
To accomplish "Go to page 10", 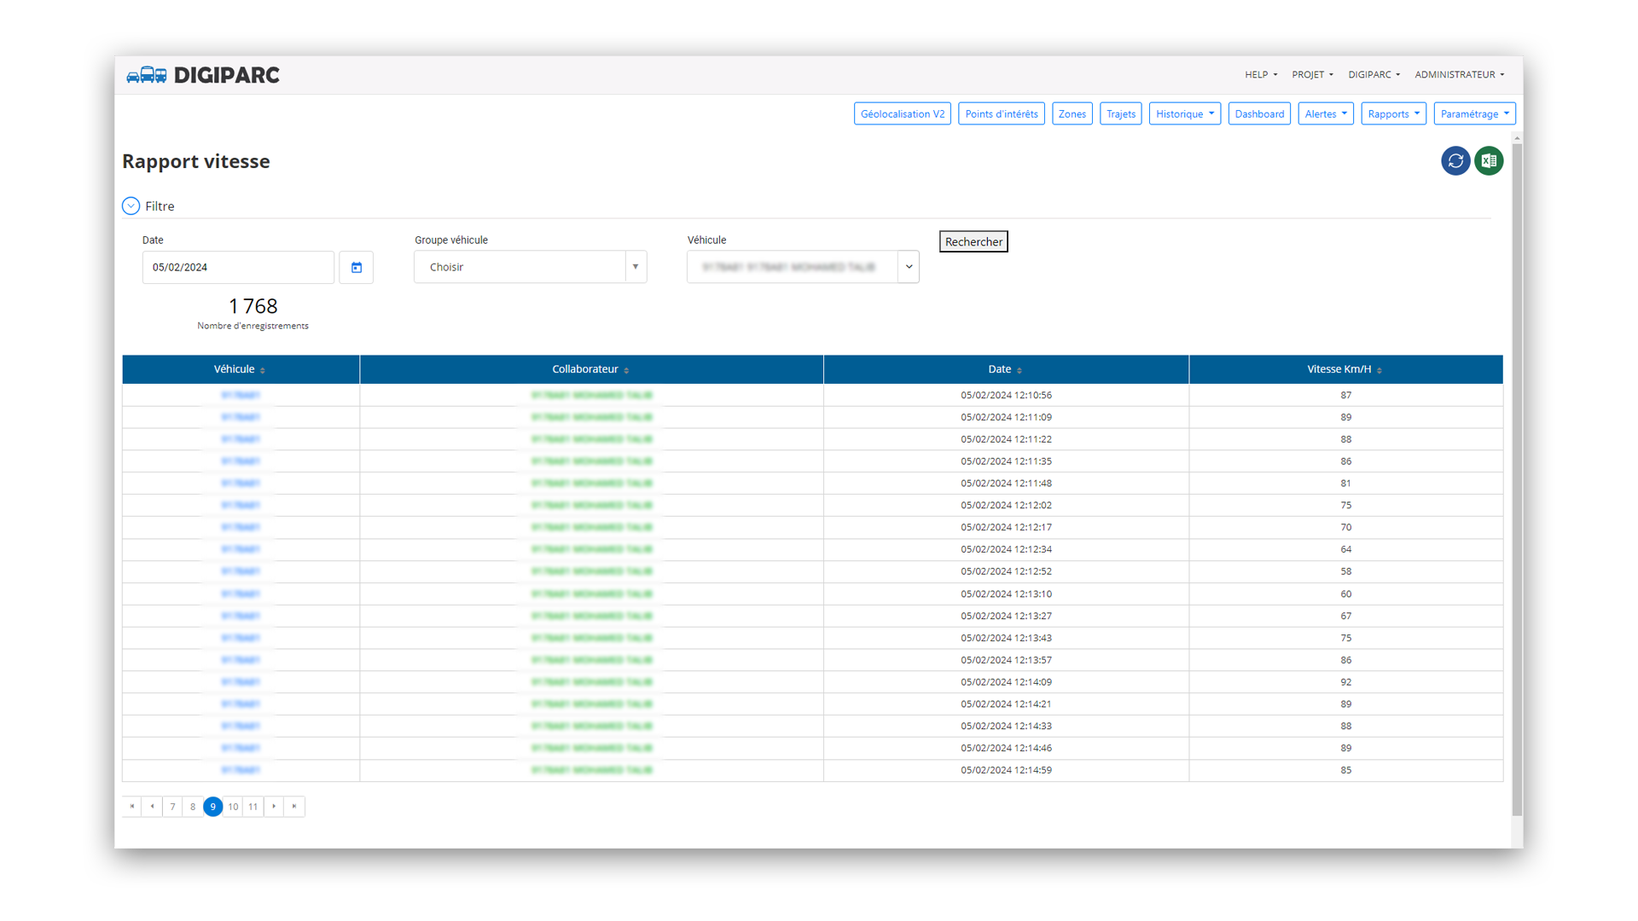I will tap(233, 807).
